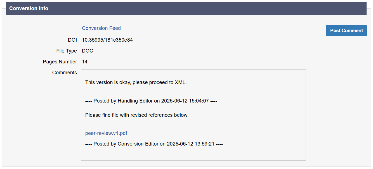Click the Pages Number field label
373x169 pixels.
click(x=60, y=62)
